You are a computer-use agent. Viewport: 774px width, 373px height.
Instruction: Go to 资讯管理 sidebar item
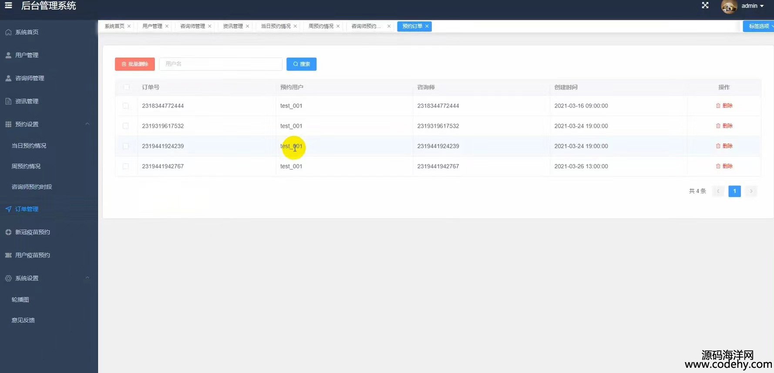[x=27, y=101]
